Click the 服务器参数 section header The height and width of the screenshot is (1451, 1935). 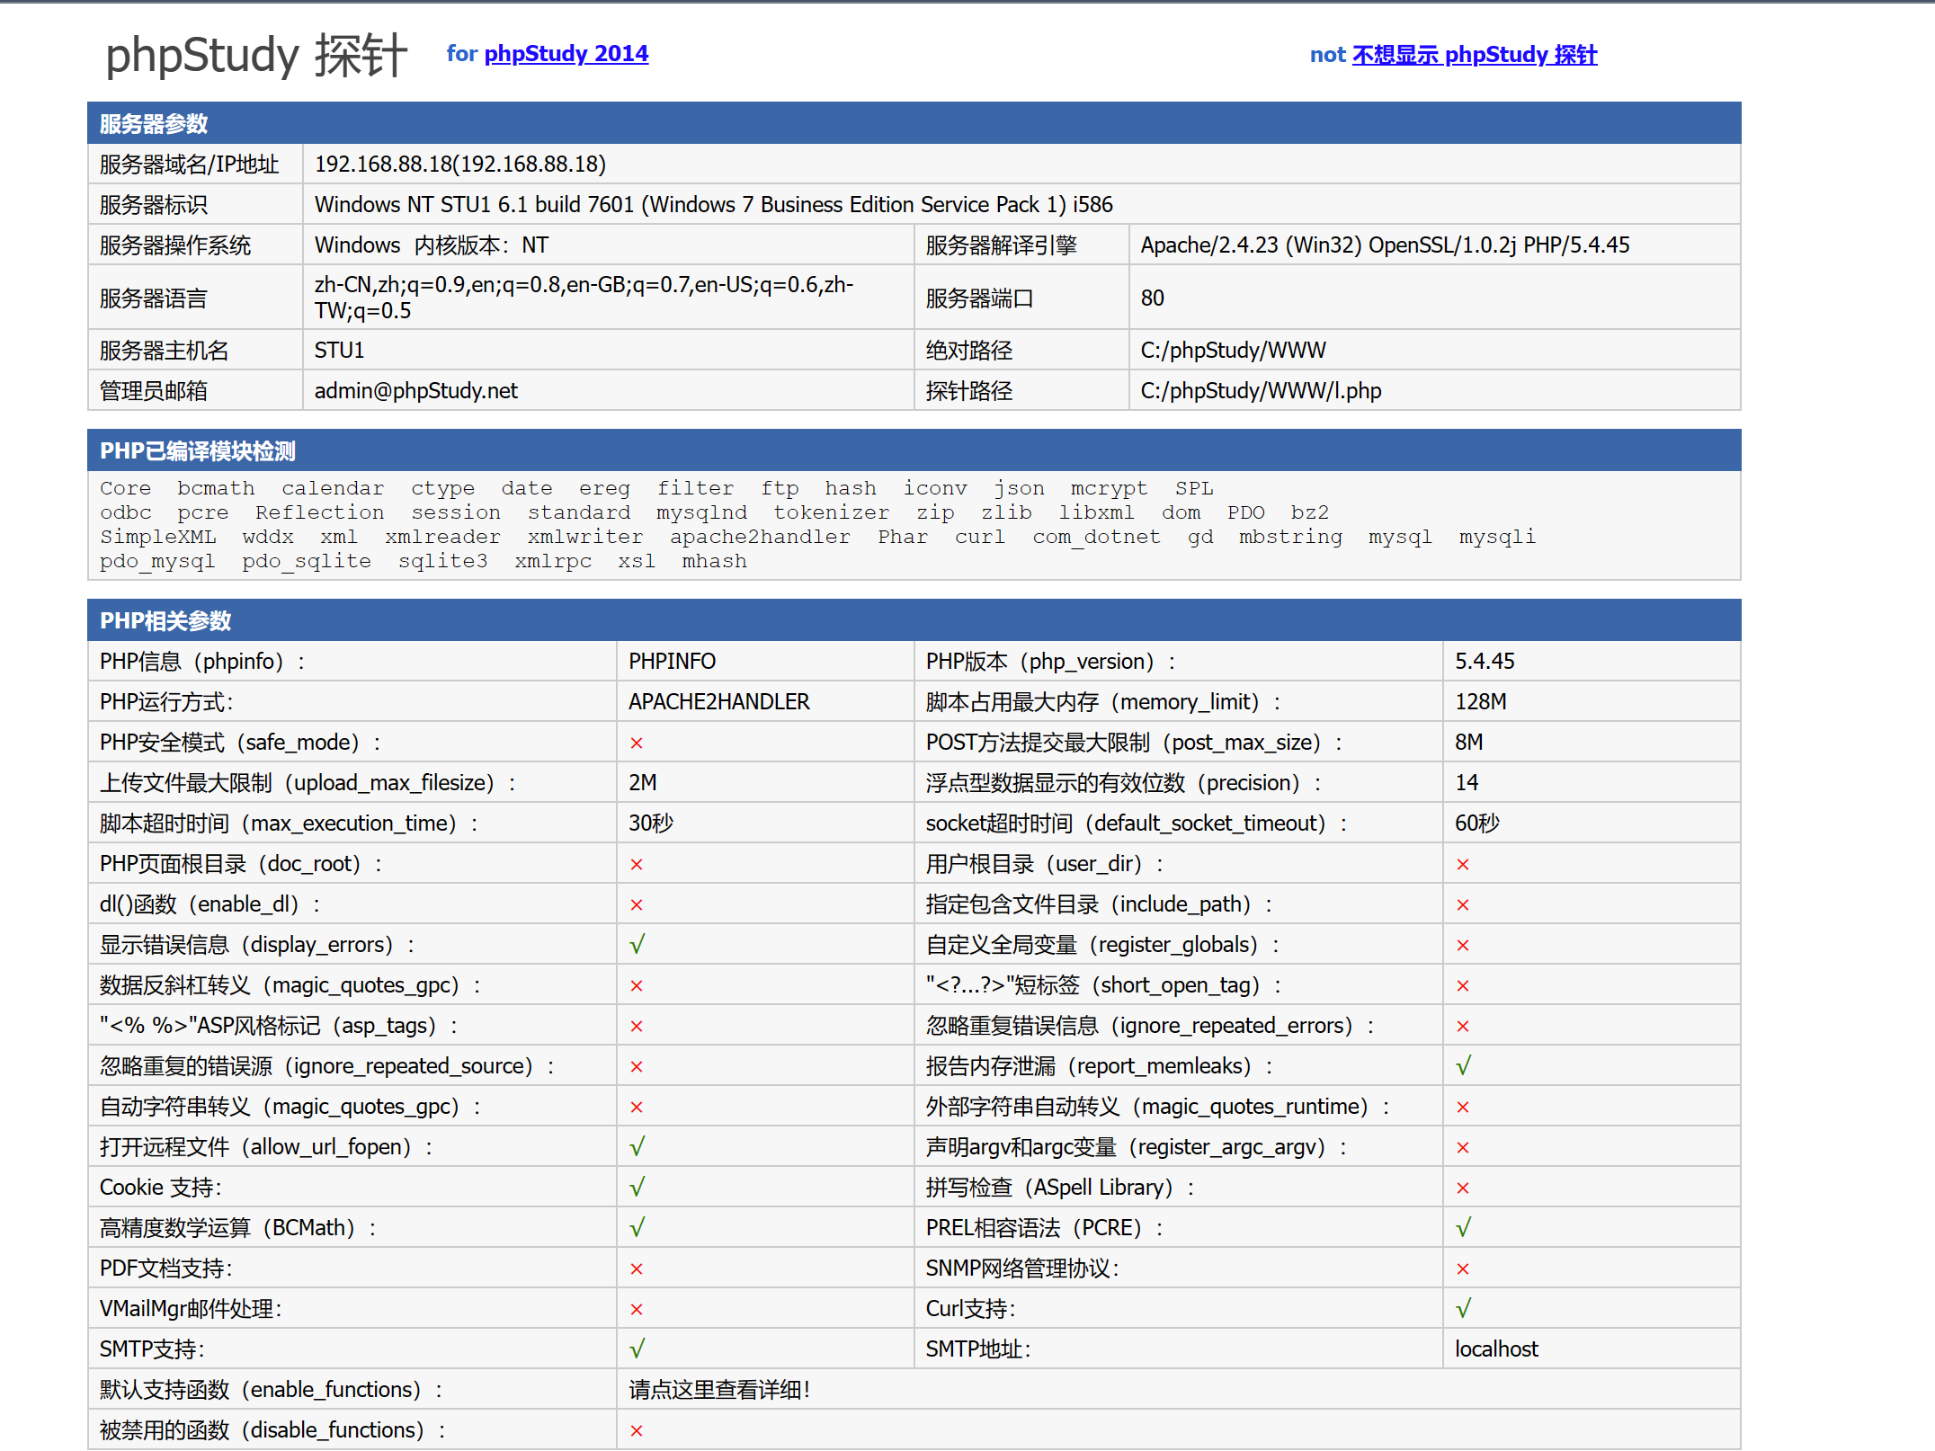(x=154, y=123)
